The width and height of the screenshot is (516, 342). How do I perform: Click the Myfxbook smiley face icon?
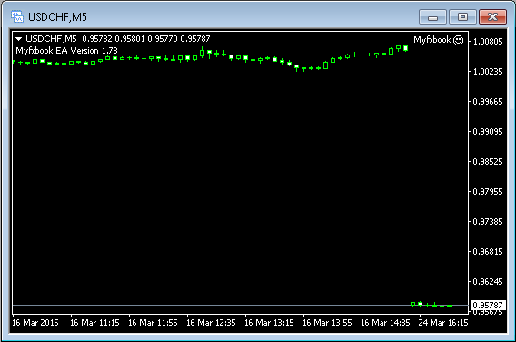[458, 40]
